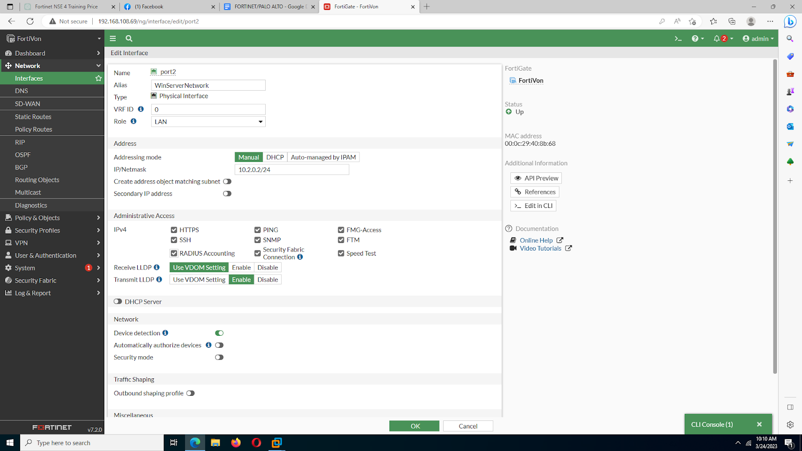The height and width of the screenshot is (451, 802).
Task: Expand User & Authentication menu
Action: 52,256
